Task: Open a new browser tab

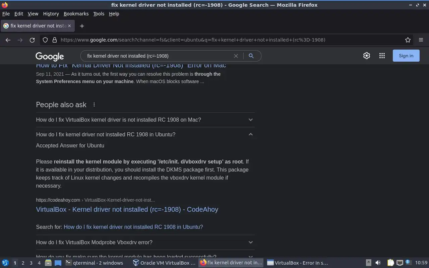Action: (x=82, y=26)
